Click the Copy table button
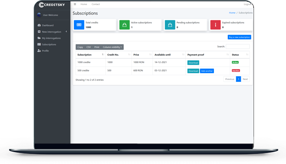Screen dimensions: 286x164 [80, 47]
